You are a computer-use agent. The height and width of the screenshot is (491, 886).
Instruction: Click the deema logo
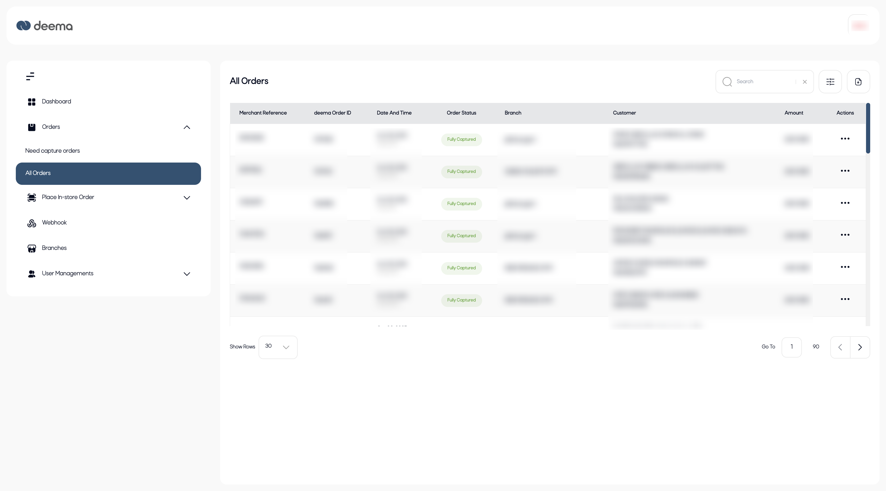pos(45,26)
